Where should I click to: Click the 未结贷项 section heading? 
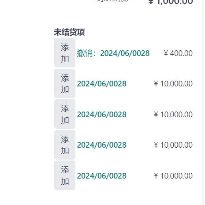(x=69, y=32)
